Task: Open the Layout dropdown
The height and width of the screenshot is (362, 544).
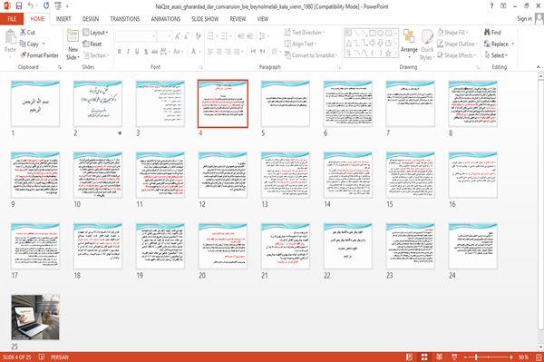Action: pyautogui.click(x=95, y=33)
